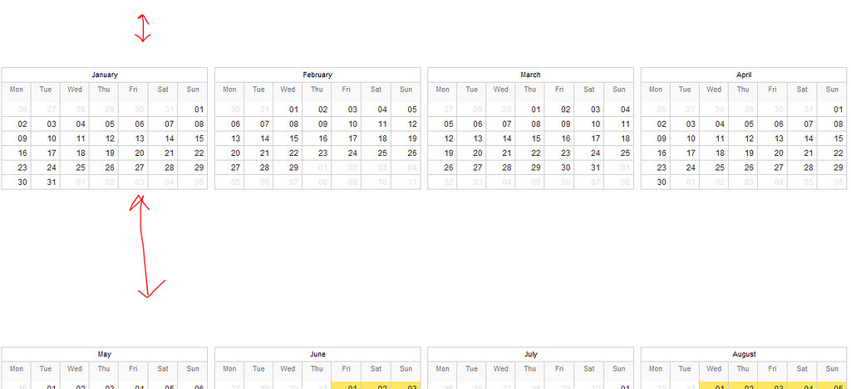Click Mon column header in July
The width and height of the screenshot is (851, 389).
click(442, 369)
